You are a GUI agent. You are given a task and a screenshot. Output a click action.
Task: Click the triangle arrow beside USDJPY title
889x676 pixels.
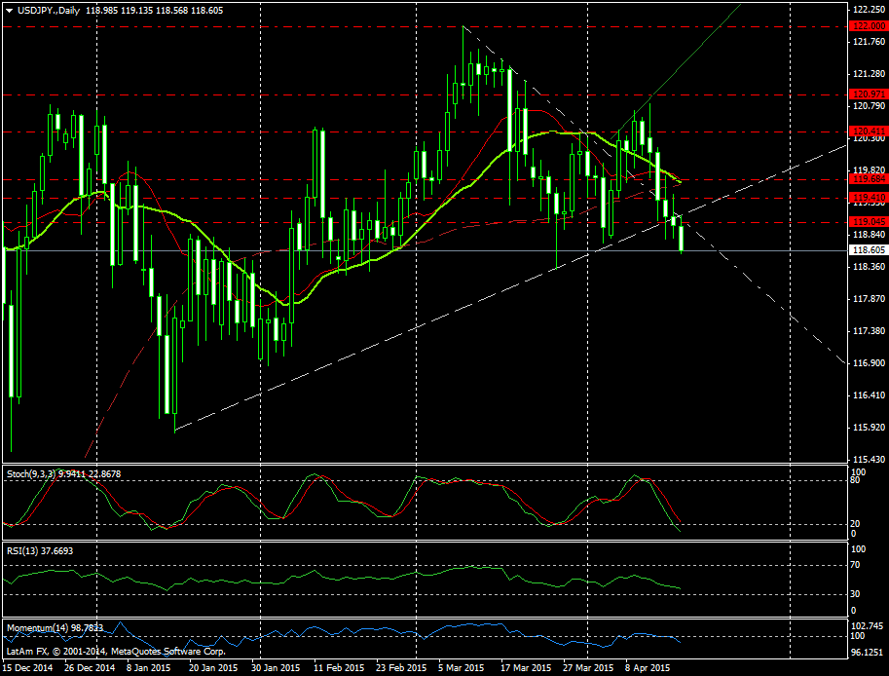click(x=9, y=10)
